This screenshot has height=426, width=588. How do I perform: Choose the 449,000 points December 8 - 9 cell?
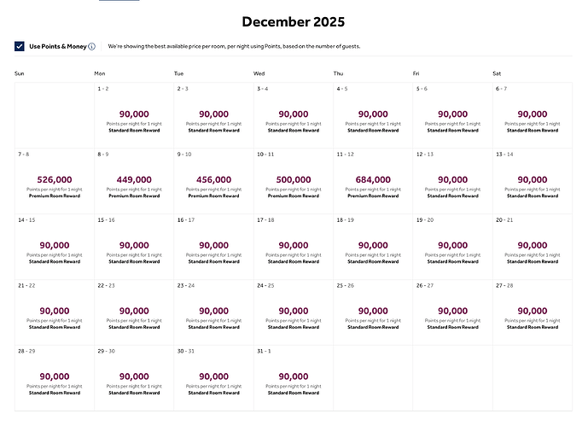coord(133,181)
